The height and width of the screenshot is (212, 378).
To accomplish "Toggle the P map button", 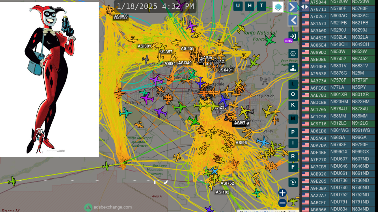I will coord(293,132).
